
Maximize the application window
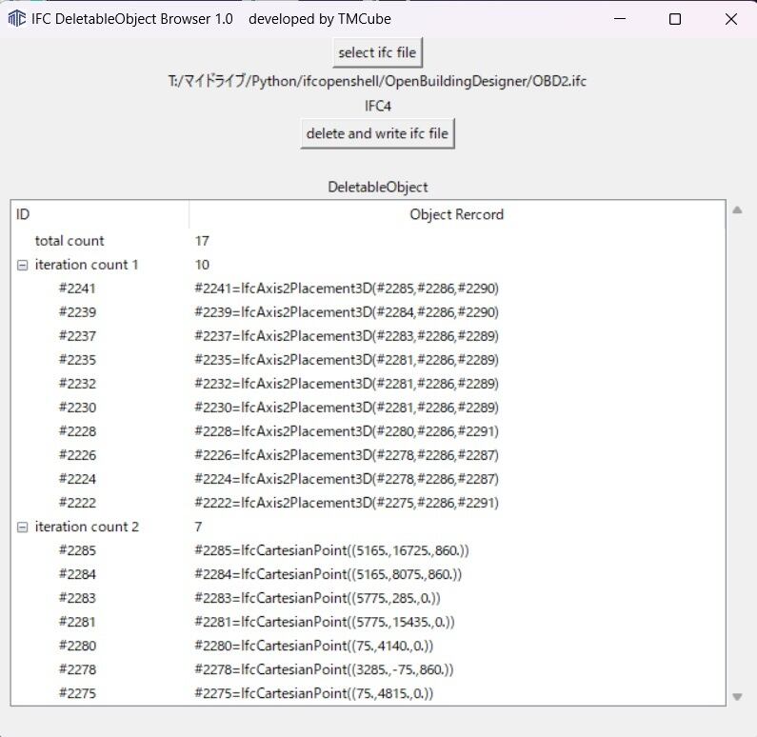pyautogui.click(x=675, y=19)
